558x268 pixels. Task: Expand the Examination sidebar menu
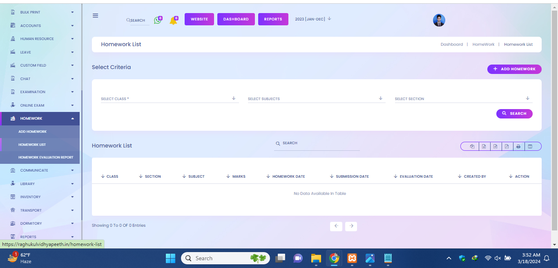[x=41, y=92]
